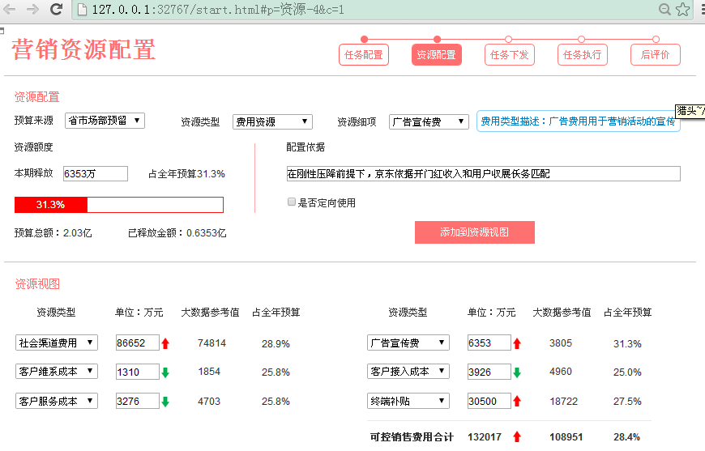Enable the 是否定向使用 checkbox
Viewport: 705px width, 451px height.
tap(292, 202)
